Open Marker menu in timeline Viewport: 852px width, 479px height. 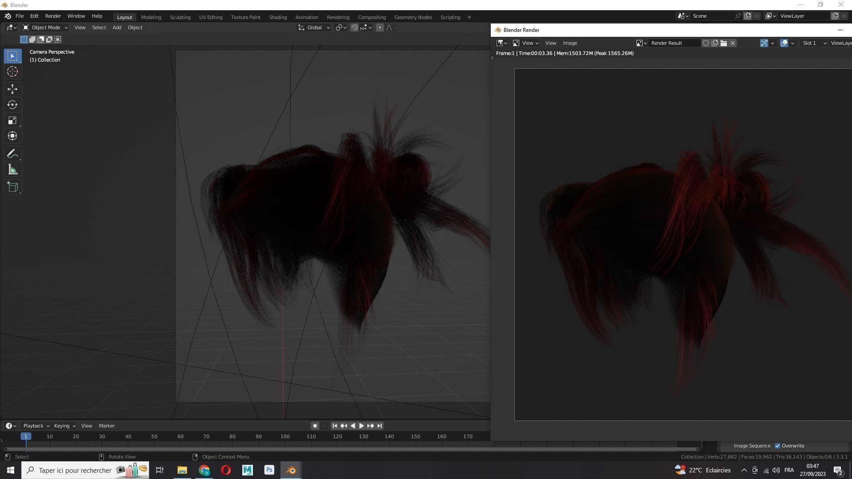(106, 426)
